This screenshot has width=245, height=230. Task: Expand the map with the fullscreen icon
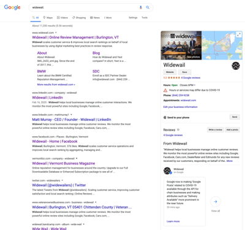click(x=239, y=34)
